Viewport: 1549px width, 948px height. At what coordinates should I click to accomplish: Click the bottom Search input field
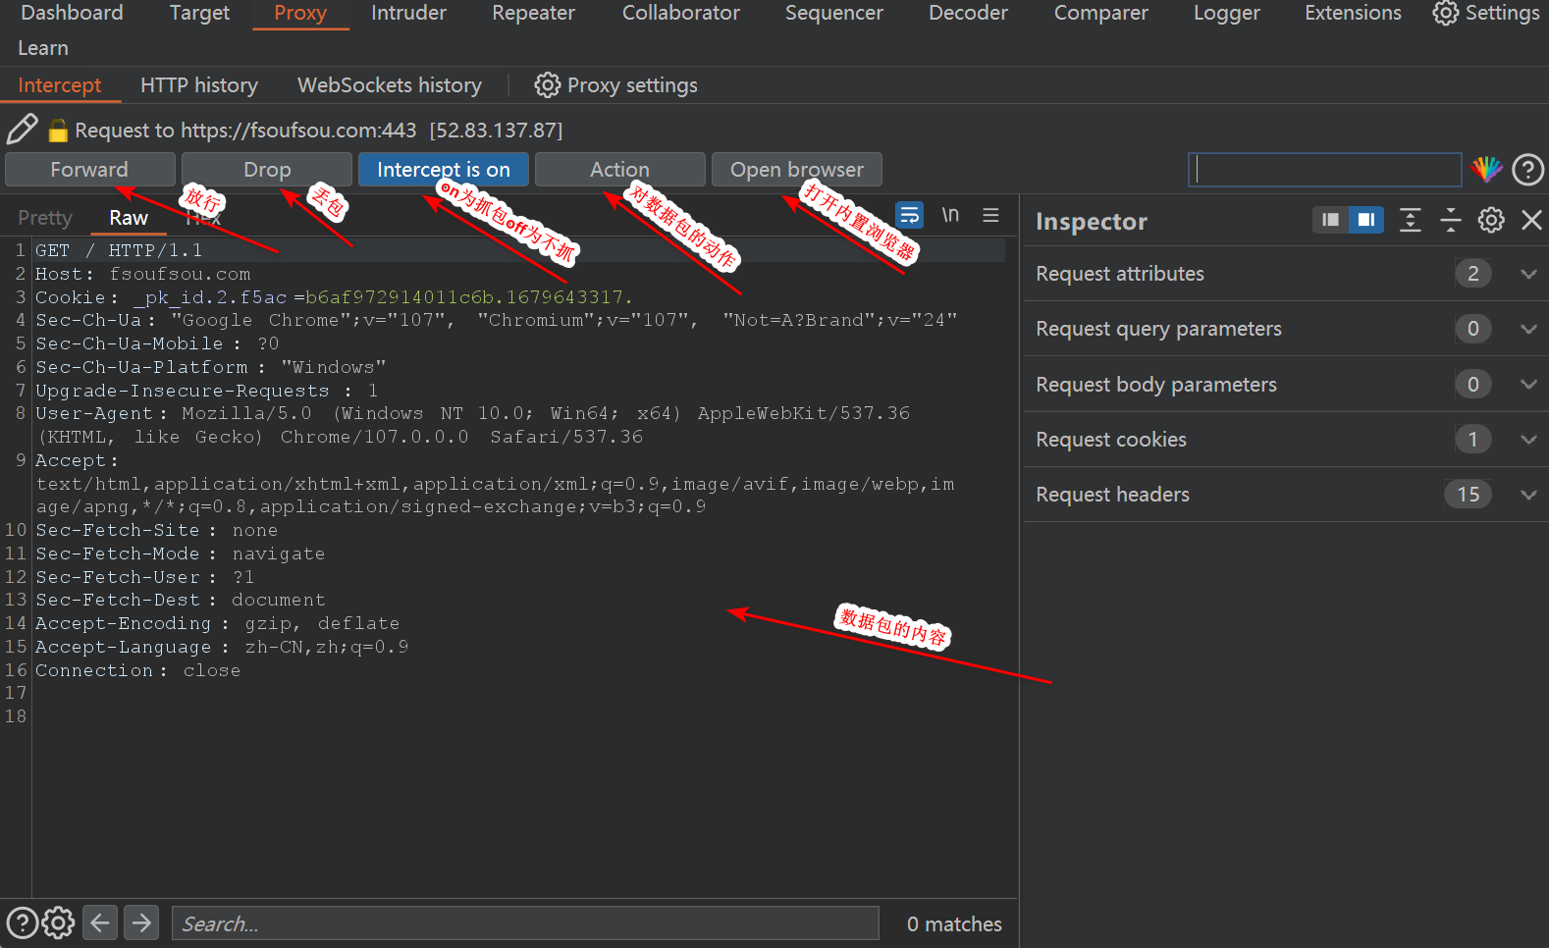tap(525, 923)
